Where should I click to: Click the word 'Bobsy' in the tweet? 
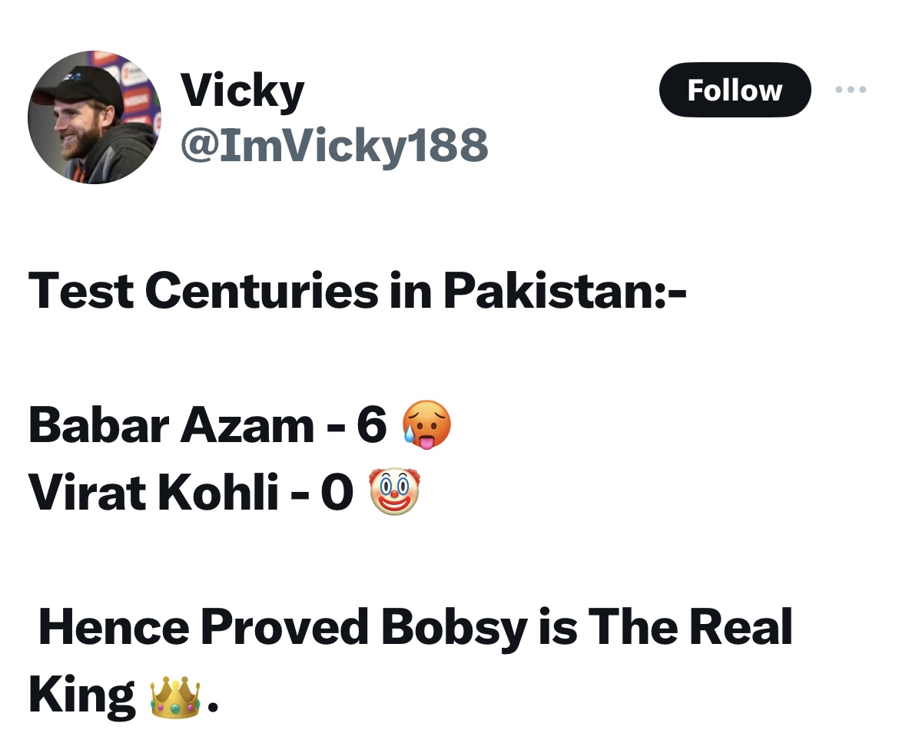pyautogui.click(x=454, y=627)
